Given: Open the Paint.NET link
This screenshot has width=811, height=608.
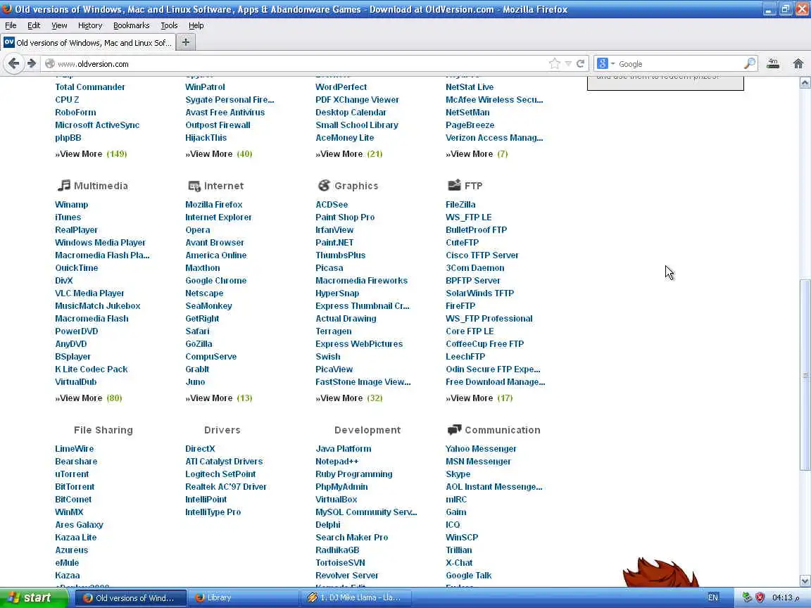Looking at the screenshot, I should click(334, 243).
